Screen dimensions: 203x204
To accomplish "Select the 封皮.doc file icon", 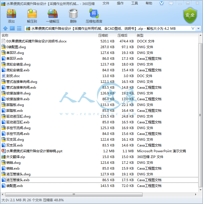I will pos(4,76).
